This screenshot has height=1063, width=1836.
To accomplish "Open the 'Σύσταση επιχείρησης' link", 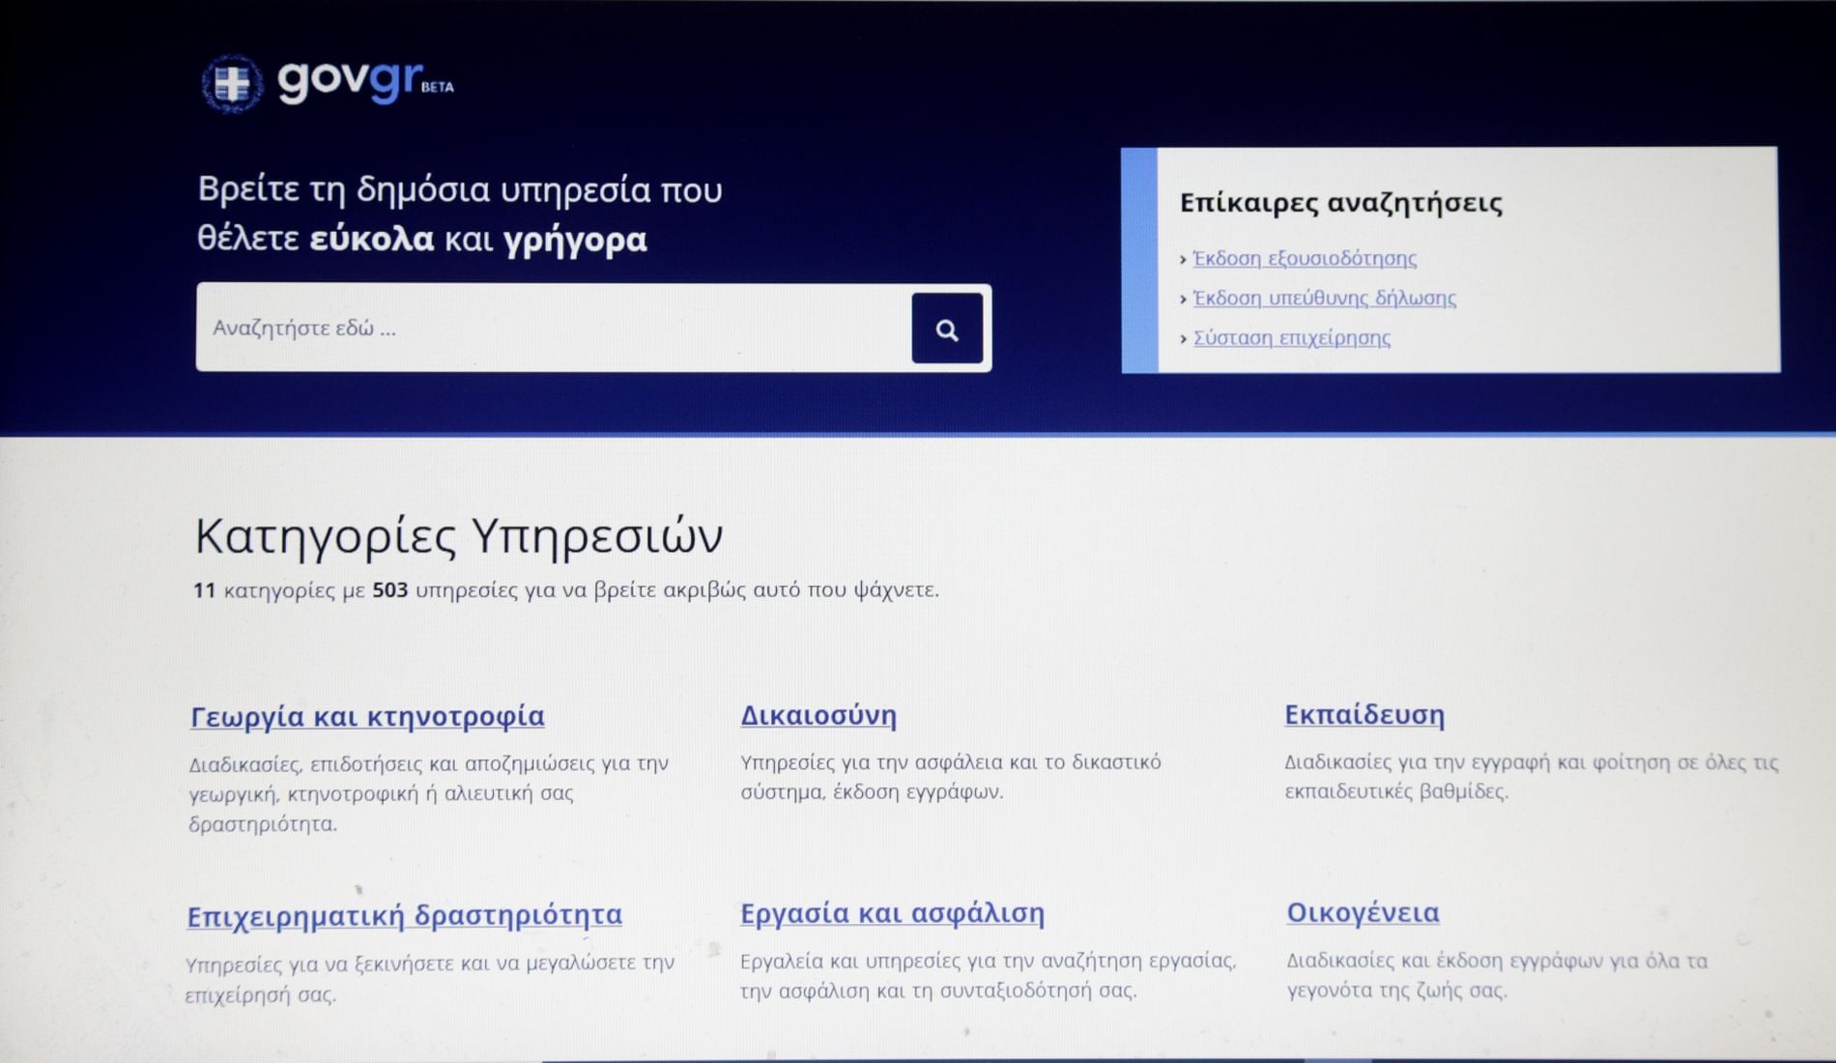I will pyautogui.click(x=1292, y=337).
